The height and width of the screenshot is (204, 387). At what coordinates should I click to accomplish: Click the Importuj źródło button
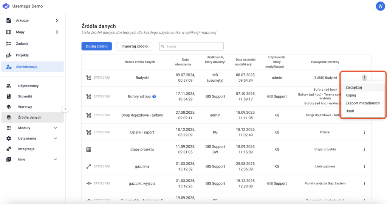tap(134, 46)
